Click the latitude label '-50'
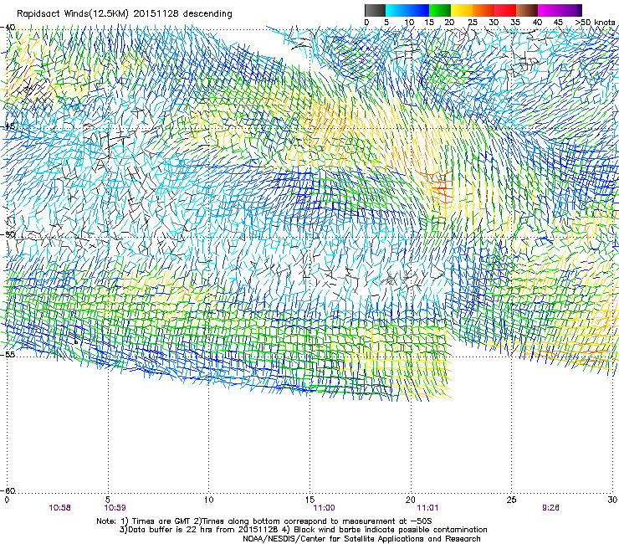The width and height of the screenshot is (619, 544). pyautogui.click(x=8, y=234)
